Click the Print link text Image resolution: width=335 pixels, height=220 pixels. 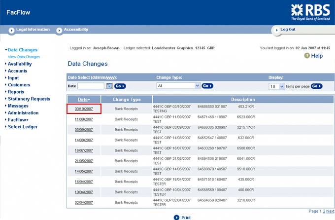click(x=186, y=218)
